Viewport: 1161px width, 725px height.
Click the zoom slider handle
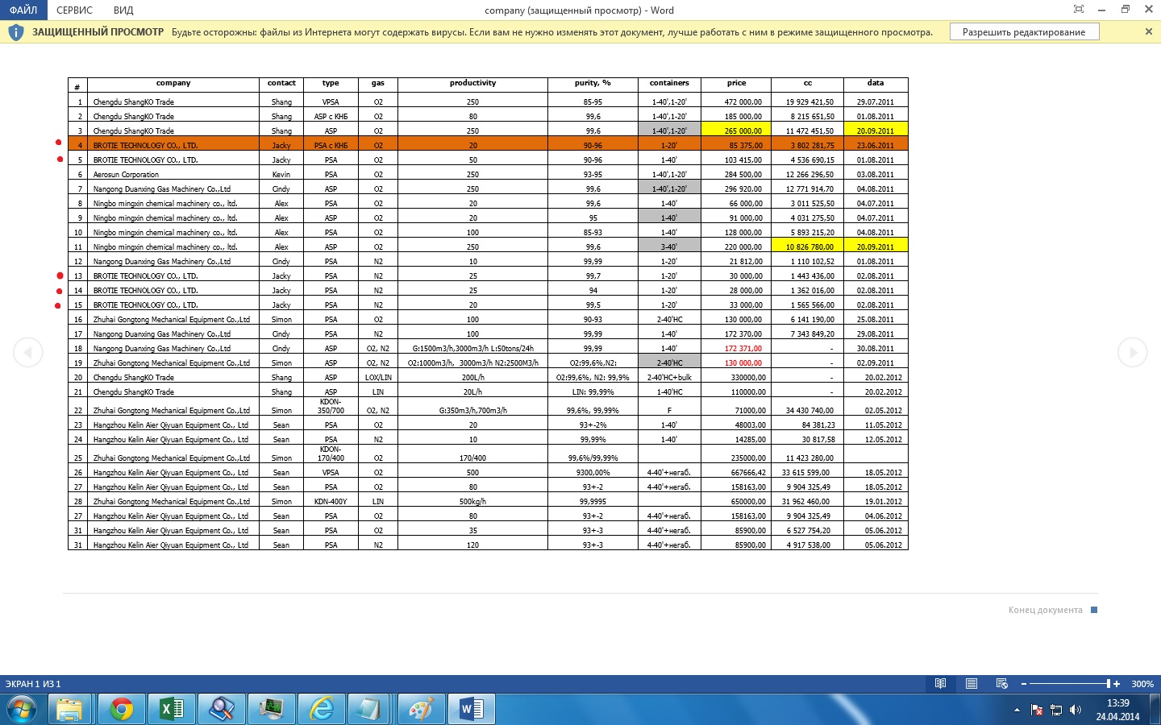1108,684
